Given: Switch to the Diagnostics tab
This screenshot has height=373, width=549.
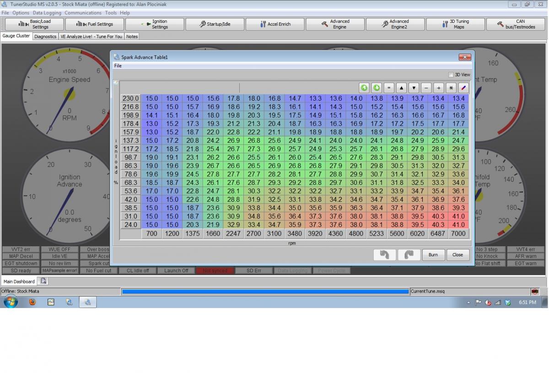Looking at the screenshot, I should pyautogui.click(x=45, y=37).
